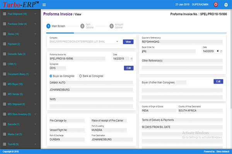This screenshot has width=232, height=154.
Task: Click the Domestic Sale grid icon
Action: [5, 54]
